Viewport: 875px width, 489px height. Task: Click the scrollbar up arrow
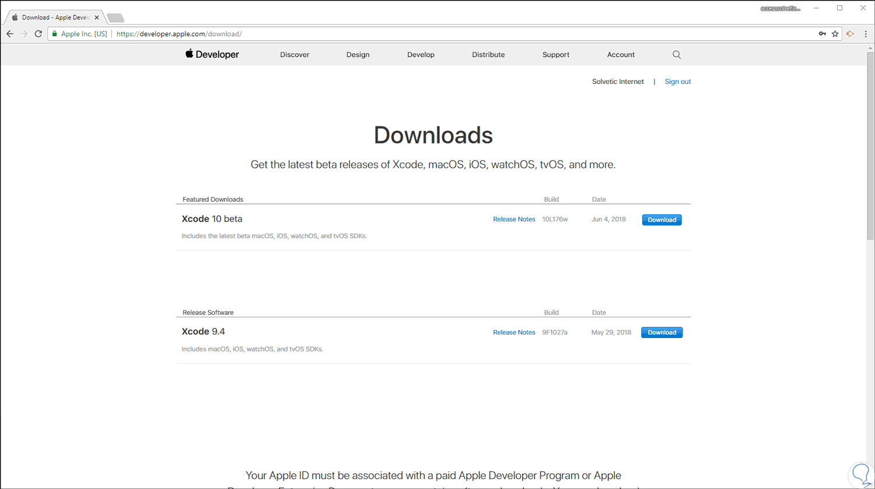point(870,48)
